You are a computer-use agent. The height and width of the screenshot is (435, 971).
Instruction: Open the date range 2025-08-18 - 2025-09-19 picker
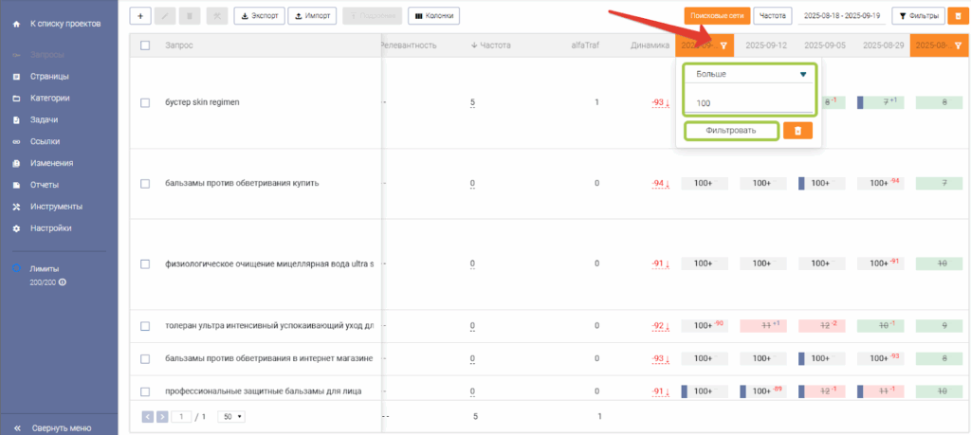point(842,16)
